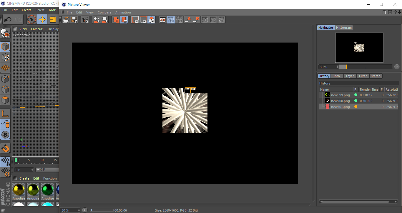Click the download-to-grid icon in Picture Viewer toolbar
This screenshot has width=402, height=213.
(x=96, y=20)
